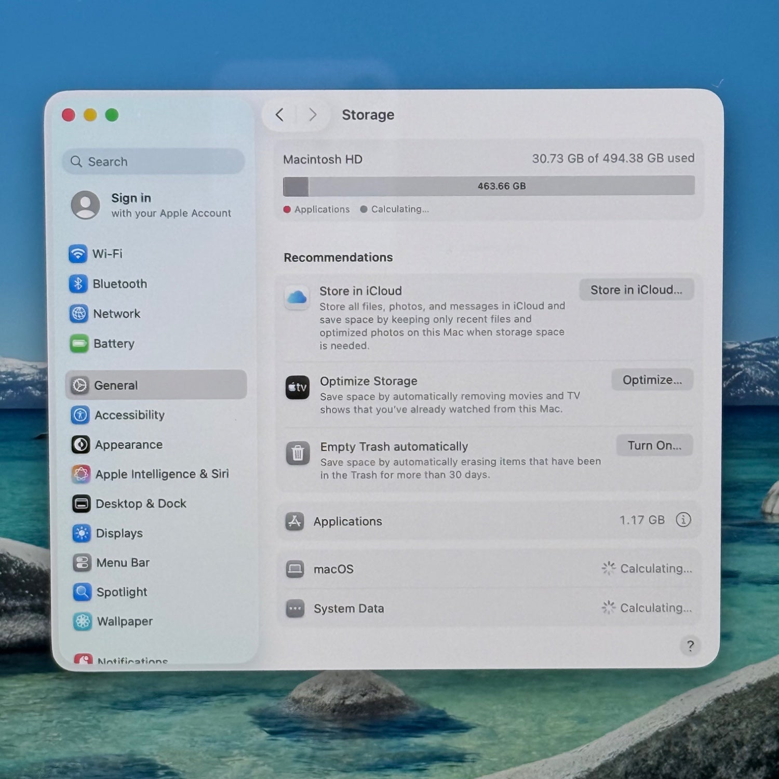This screenshot has width=779, height=779.
Task: Open Menu Bar settings
Action: click(123, 563)
